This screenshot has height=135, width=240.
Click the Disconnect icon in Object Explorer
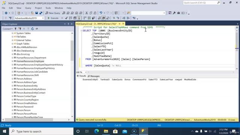coord(20,29)
